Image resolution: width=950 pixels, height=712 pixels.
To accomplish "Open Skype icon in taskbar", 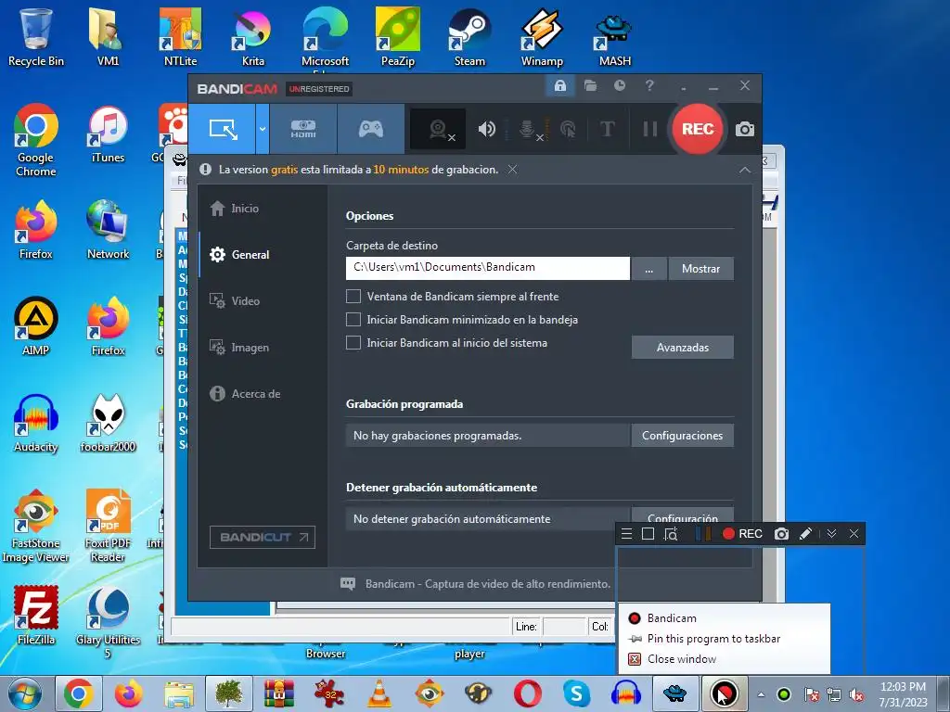I will coord(576,693).
